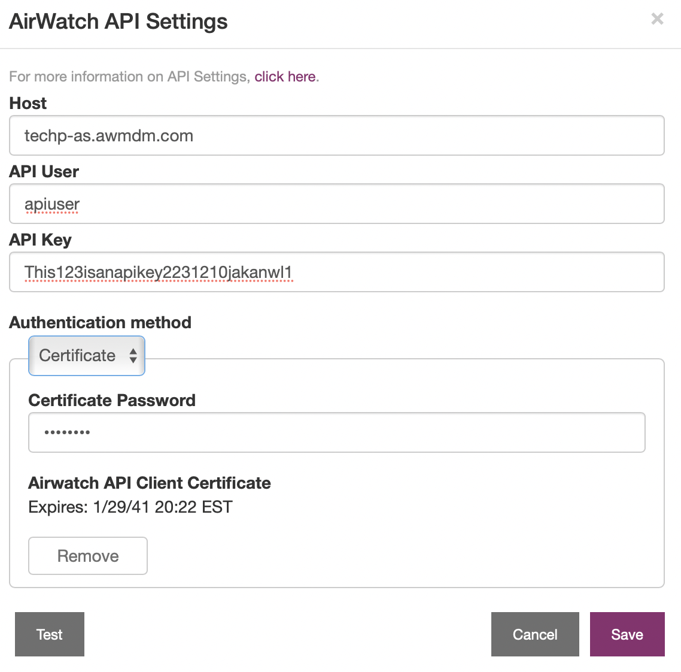This screenshot has width=681, height=672.
Task: Cancel the API settings changes
Action: point(535,634)
